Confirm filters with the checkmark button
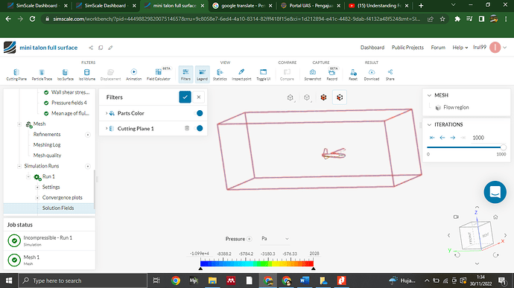514x288 pixels. 185,97
